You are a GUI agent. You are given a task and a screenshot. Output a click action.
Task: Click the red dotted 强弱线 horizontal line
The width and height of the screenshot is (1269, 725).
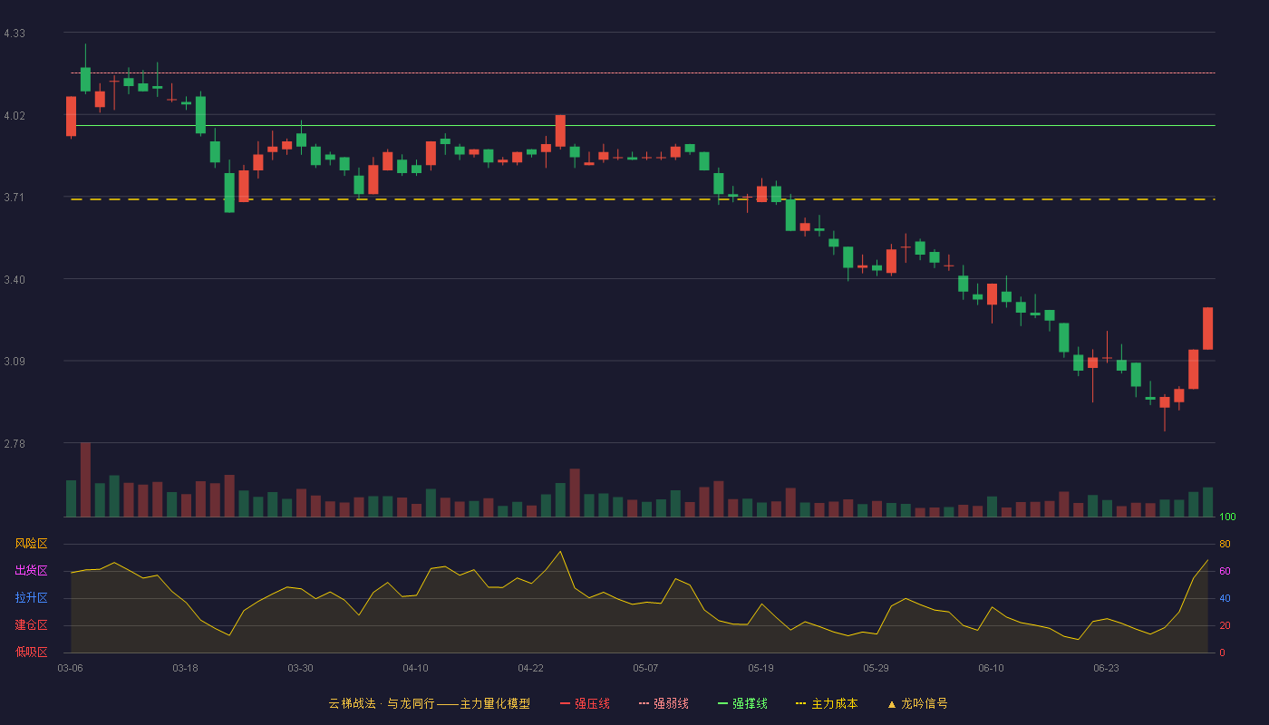643,73
